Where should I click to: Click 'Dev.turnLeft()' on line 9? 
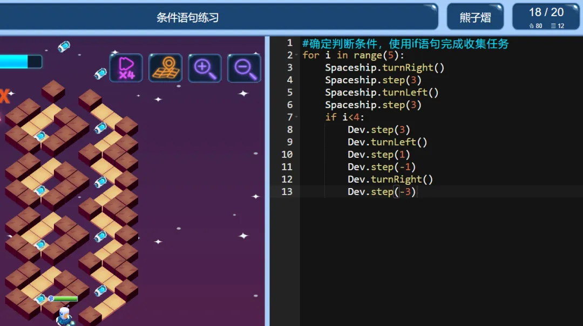pos(388,142)
